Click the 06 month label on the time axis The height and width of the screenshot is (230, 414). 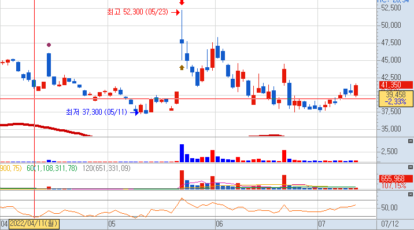click(x=219, y=224)
